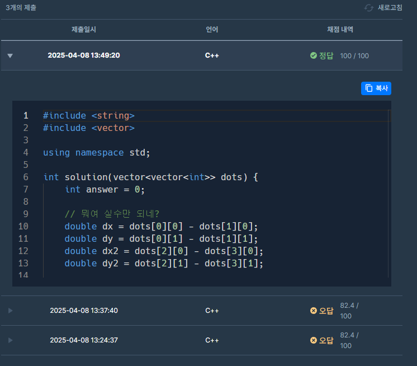Click C++ in the 13:37:40 row
The height and width of the screenshot is (366, 417).
(x=212, y=311)
